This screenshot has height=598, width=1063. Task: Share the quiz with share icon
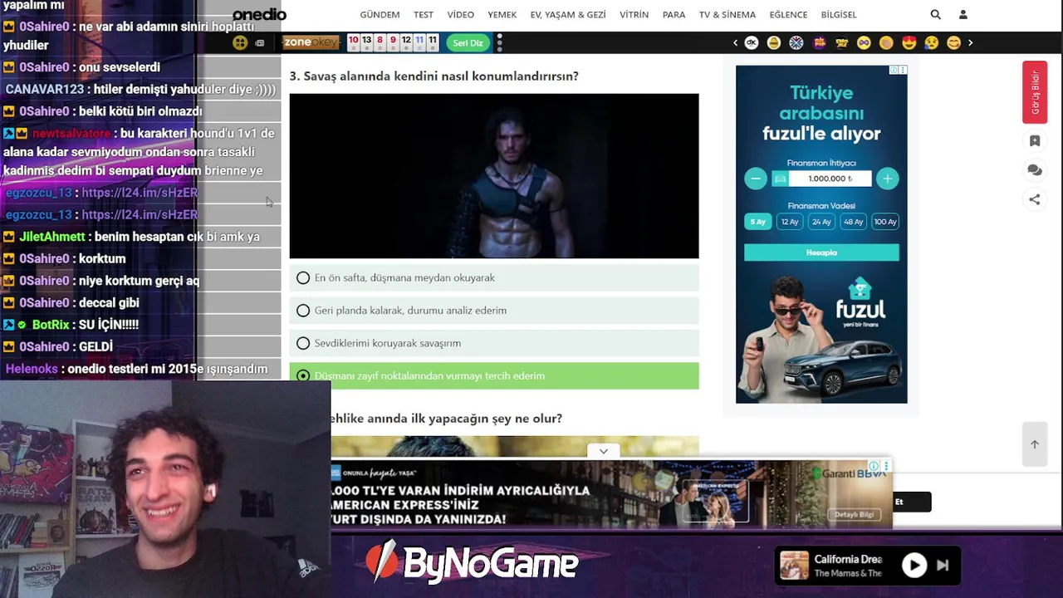(1035, 199)
